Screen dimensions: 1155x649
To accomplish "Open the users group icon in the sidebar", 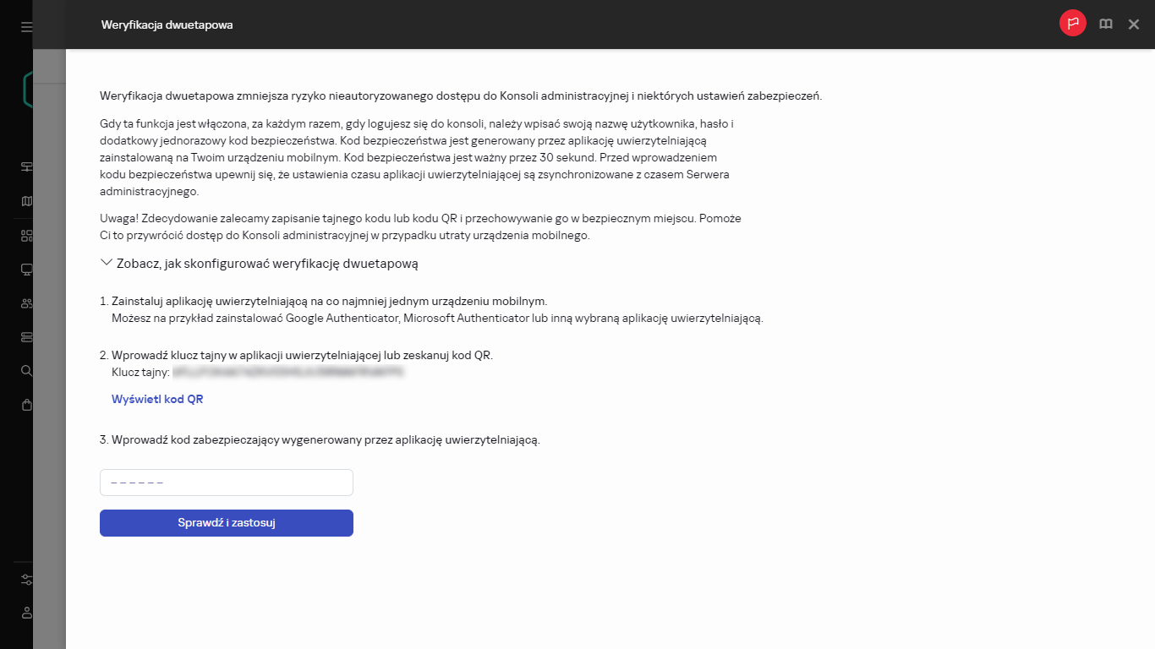I will click(x=26, y=303).
